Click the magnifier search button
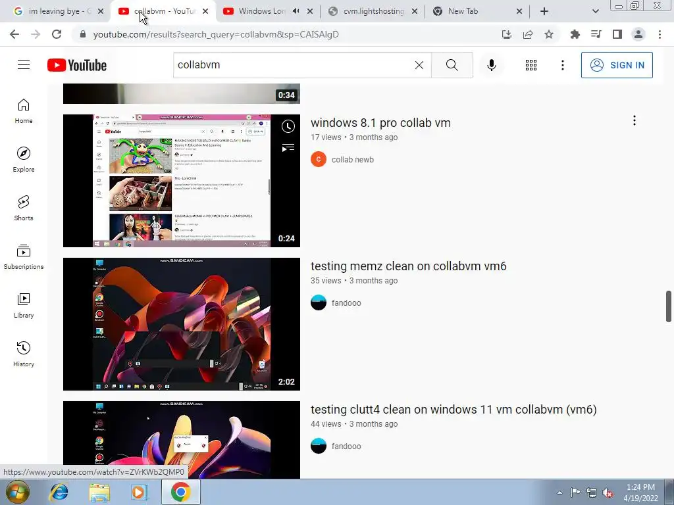674x505 pixels. pos(452,65)
